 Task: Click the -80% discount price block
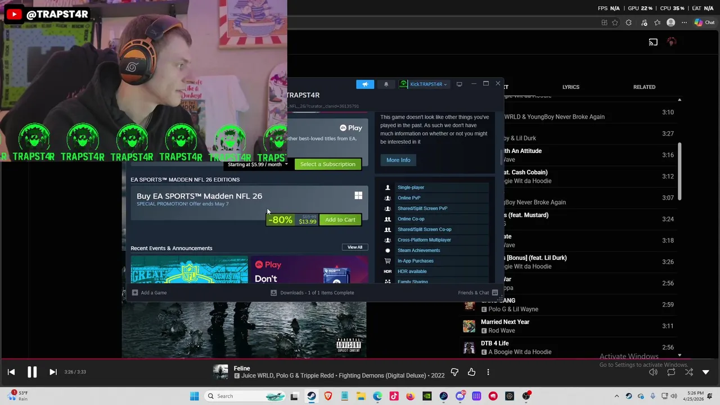[292, 219]
